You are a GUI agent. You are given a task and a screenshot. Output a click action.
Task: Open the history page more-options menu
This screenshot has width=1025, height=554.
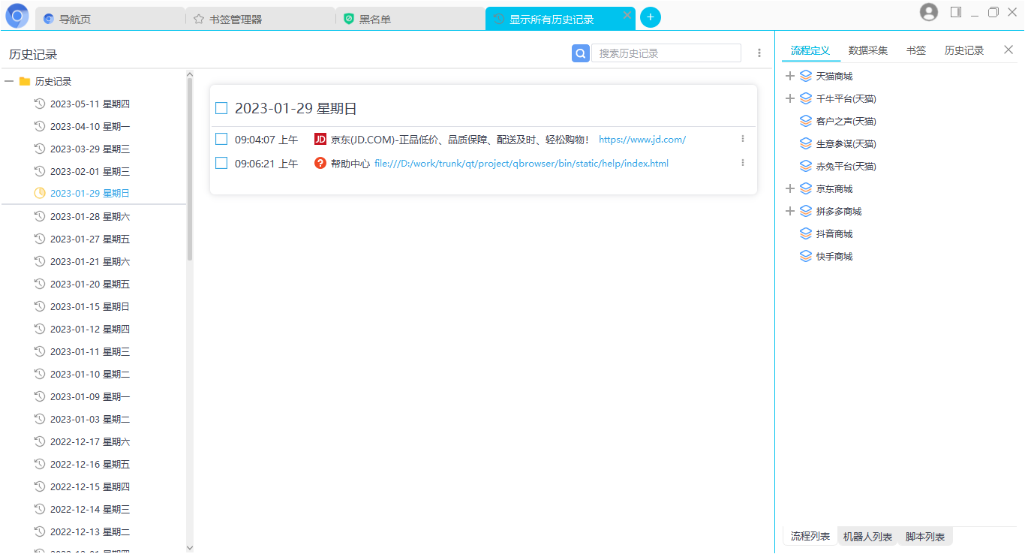click(759, 53)
